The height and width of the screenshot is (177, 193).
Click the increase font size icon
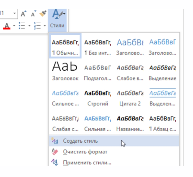pyautogui.click(x=24, y=14)
